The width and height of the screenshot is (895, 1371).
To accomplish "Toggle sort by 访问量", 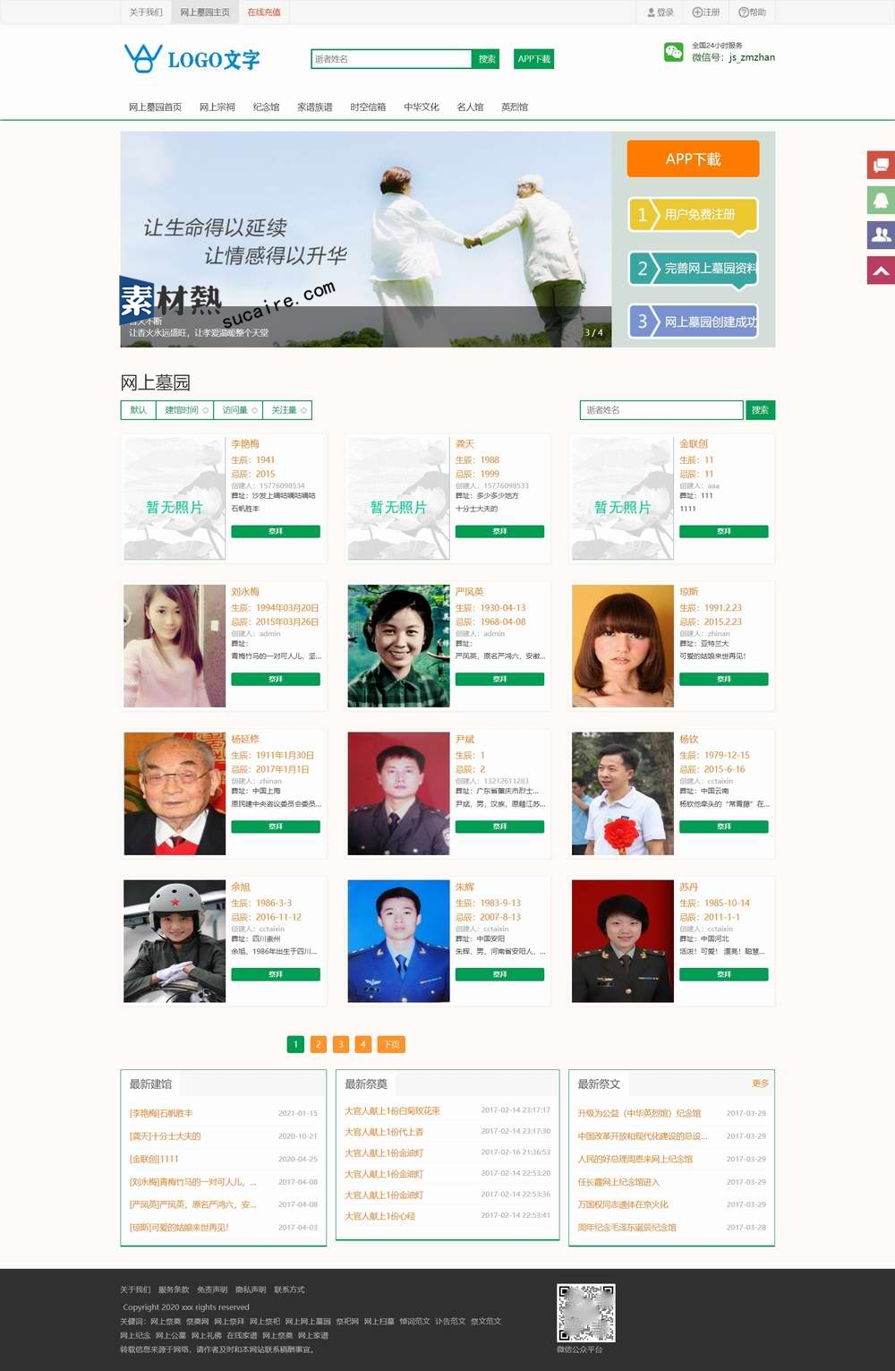I will 238,410.
